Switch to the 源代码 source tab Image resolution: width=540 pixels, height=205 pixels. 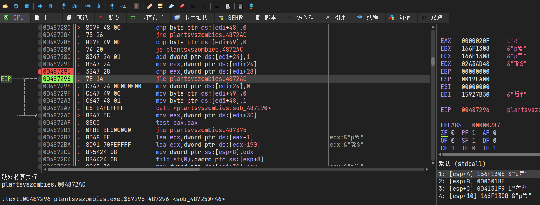tap(301, 17)
